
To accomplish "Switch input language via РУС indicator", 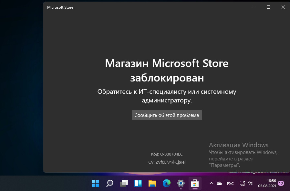I will [230, 184].
